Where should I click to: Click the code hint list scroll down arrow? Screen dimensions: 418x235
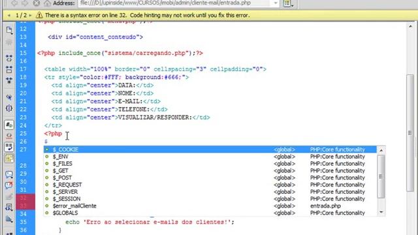pos(381,212)
